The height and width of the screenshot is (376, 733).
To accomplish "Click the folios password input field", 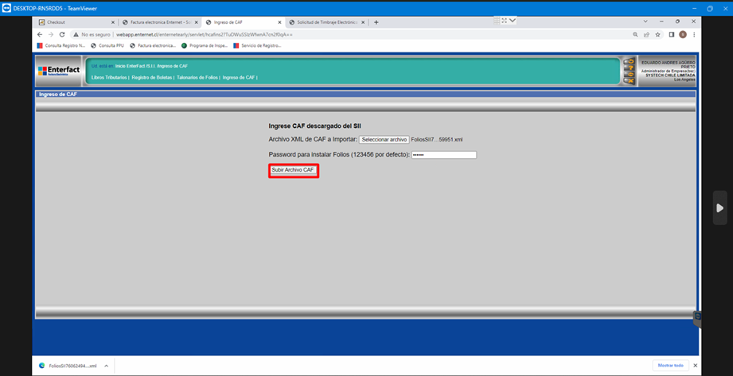I will pos(443,155).
